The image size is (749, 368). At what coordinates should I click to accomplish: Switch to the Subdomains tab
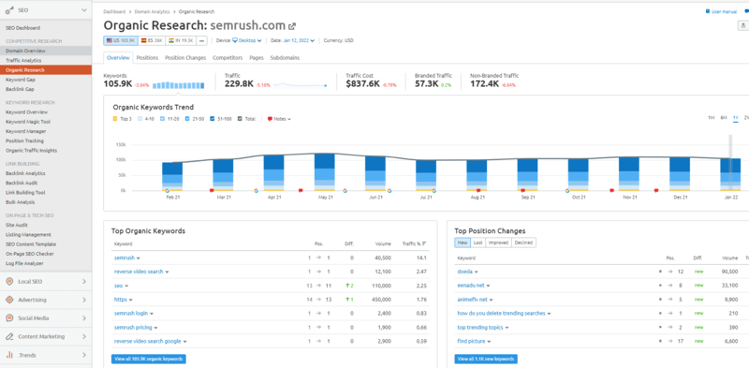click(285, 58)
